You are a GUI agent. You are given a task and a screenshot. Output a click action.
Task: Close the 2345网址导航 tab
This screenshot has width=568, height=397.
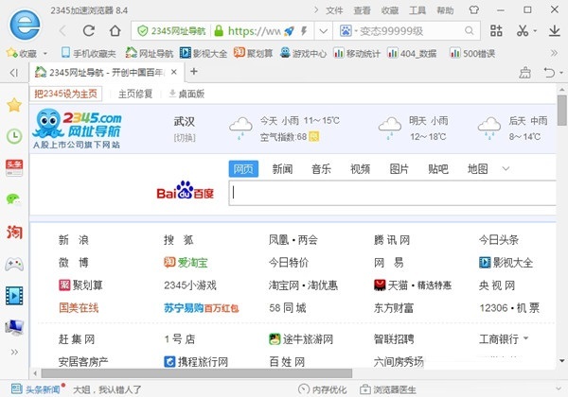[174, 72]
